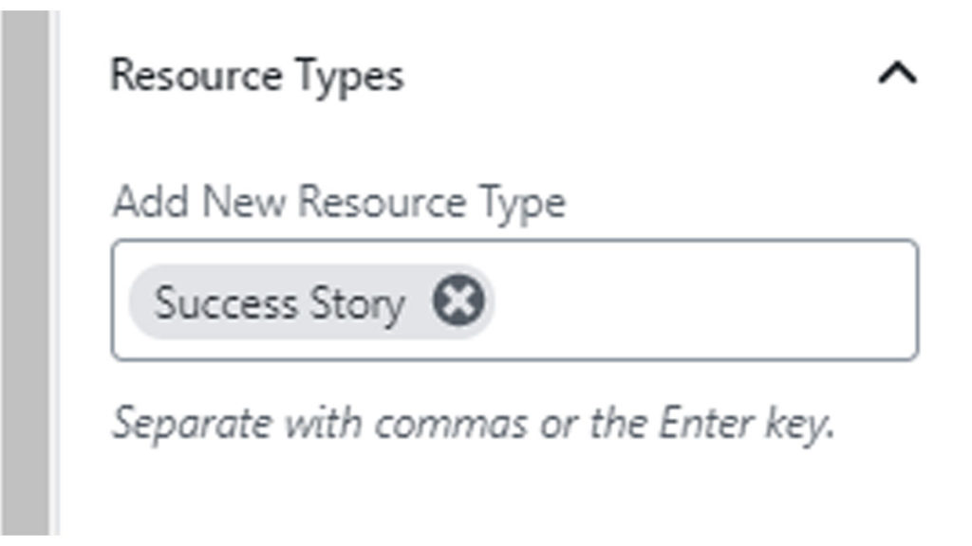Screen dimensions: 972x546
Task: Click the Resource Types panel heading
Action: coord(257,76)
